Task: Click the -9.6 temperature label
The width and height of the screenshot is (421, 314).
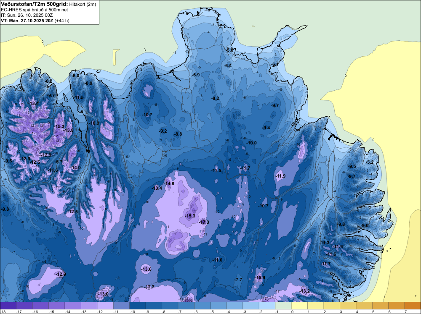Action: click(8, 161)
